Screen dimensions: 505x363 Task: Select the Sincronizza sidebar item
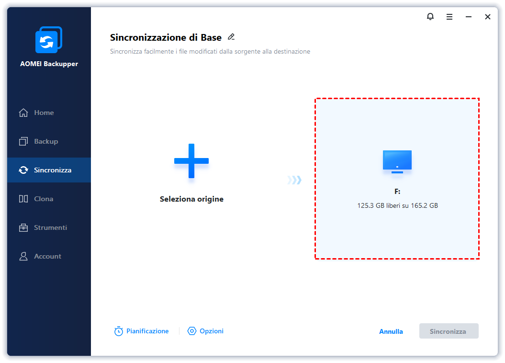pos(52,170)
